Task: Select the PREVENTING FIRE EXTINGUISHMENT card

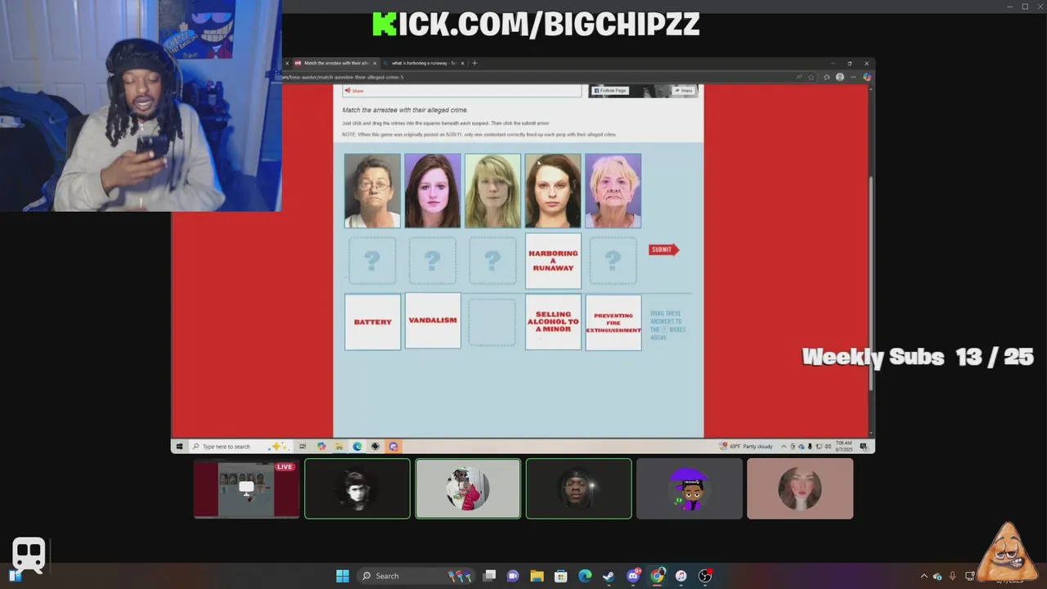Action: [x=613, y=322]
